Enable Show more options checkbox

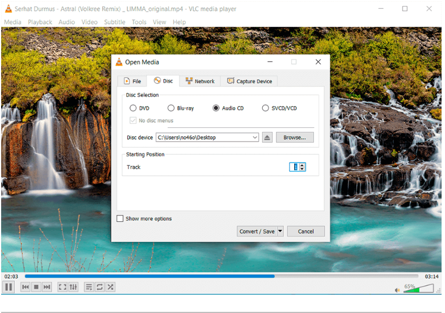(x=120, y=218)
